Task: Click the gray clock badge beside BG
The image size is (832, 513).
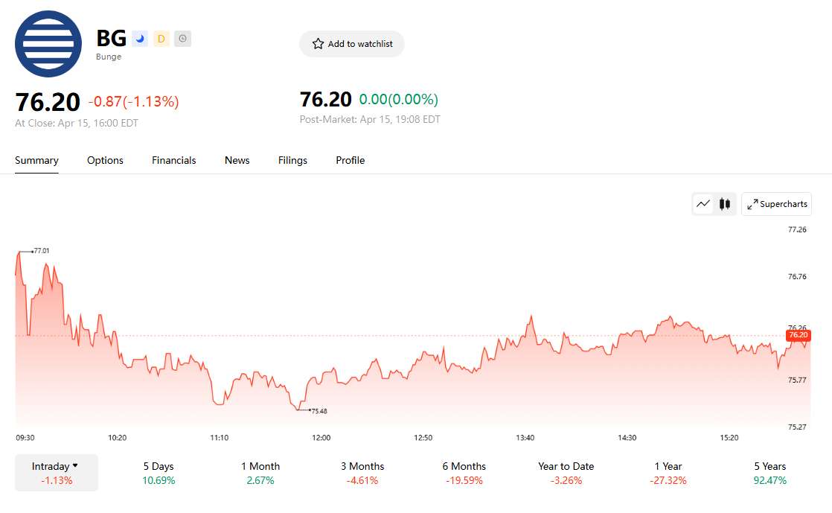Action: click(183, 39)
